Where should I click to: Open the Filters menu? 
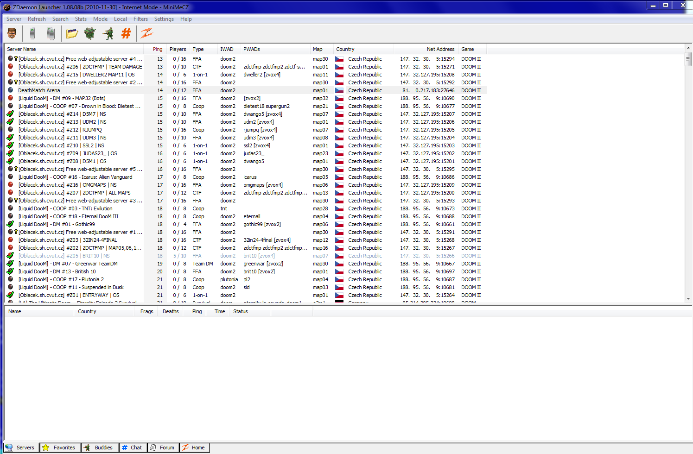tap(140, 19)
